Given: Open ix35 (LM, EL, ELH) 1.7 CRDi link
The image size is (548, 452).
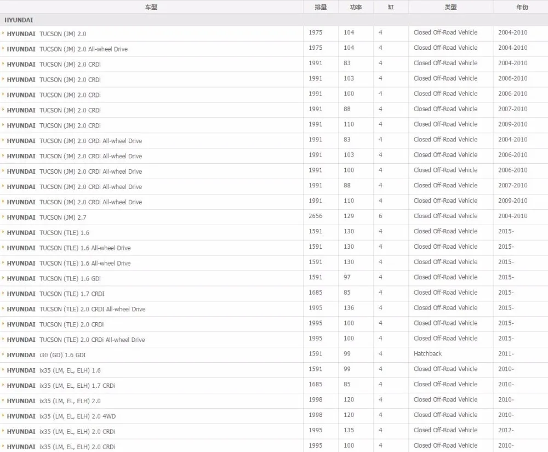Looking at the screenshot, I should point(61,386).
